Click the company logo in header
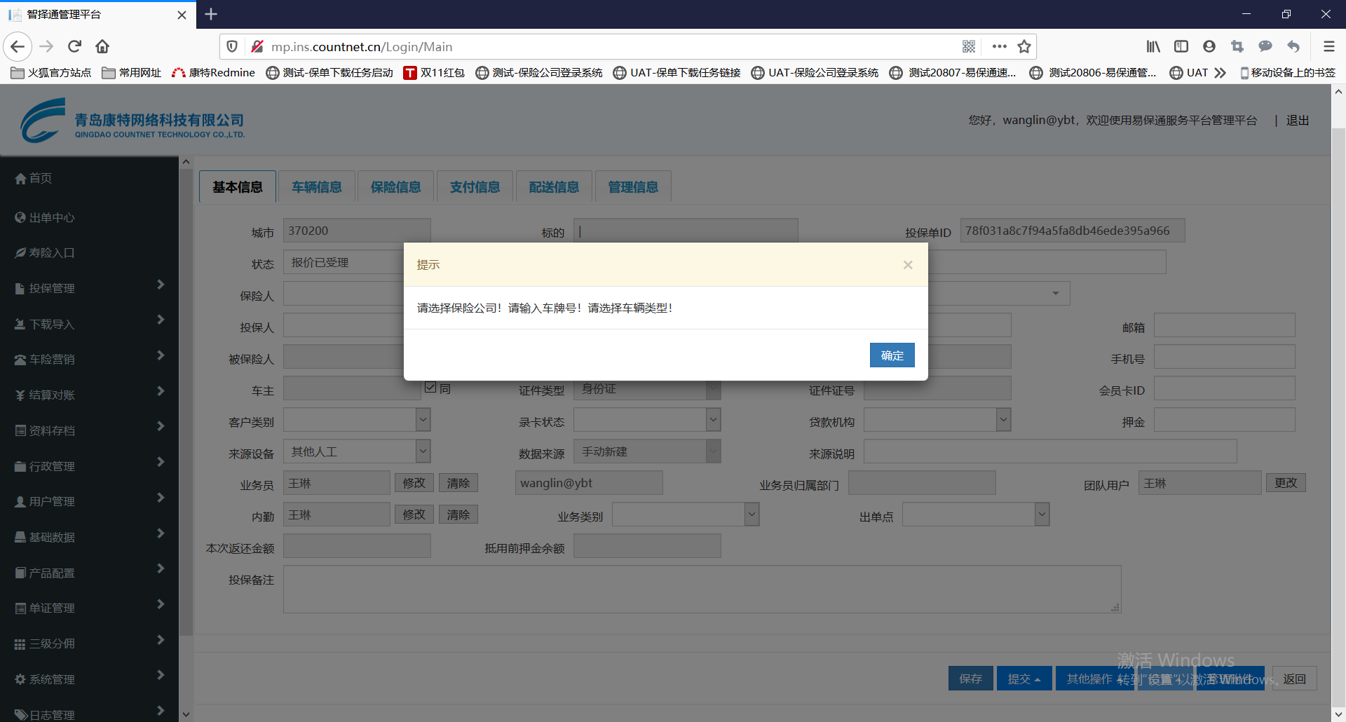 tap(132, 121)
